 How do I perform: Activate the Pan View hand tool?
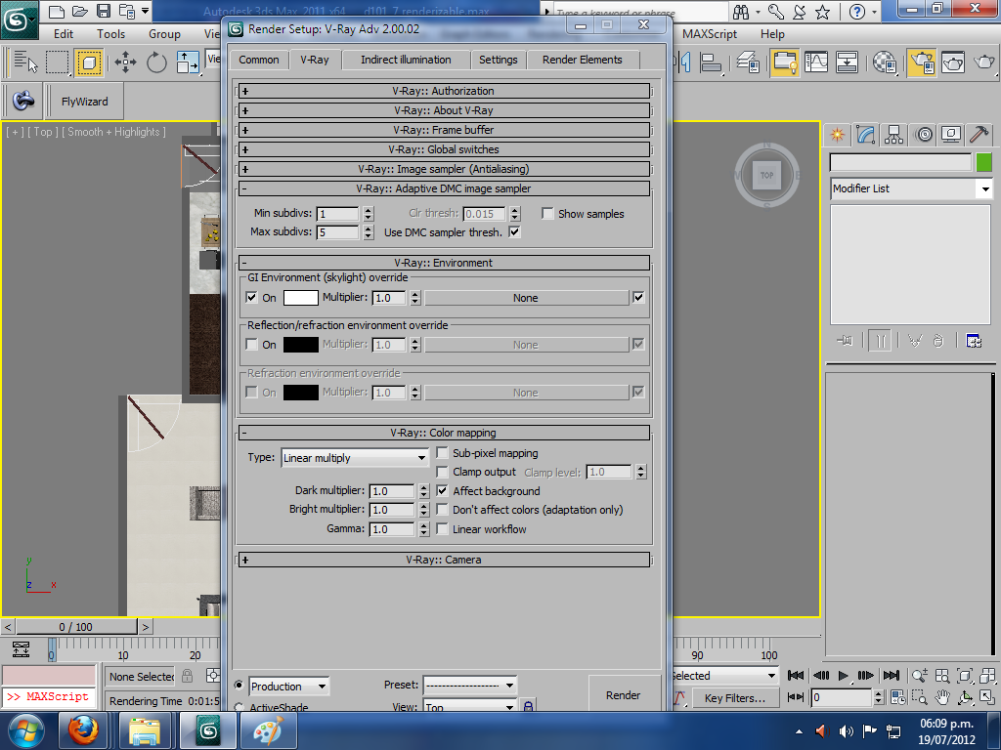click(942, 697)
